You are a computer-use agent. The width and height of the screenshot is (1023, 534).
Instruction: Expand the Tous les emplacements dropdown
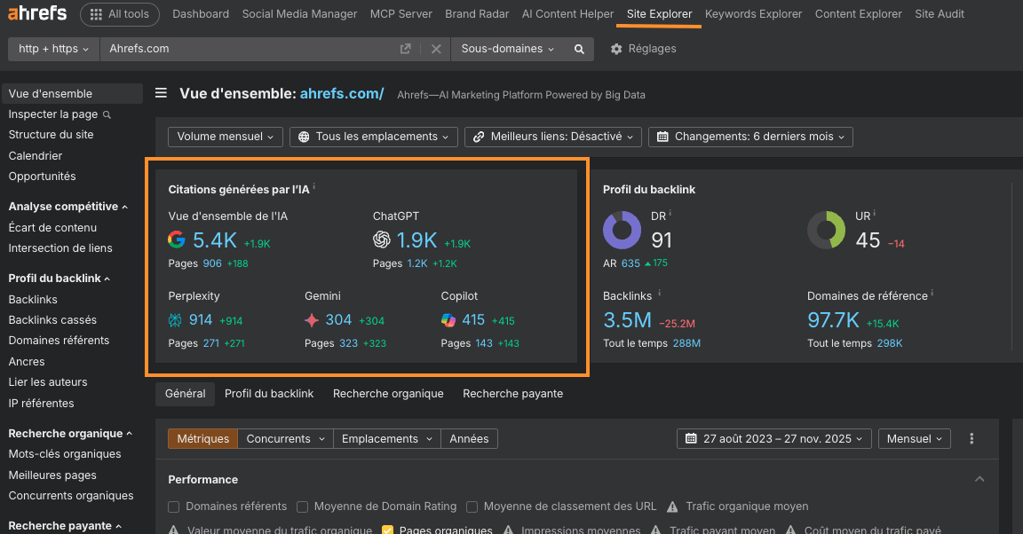click(373, 137)
